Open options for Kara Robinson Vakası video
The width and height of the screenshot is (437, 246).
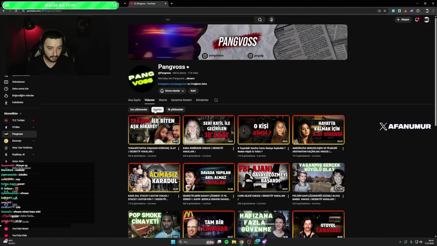click(x=234, y=149)
